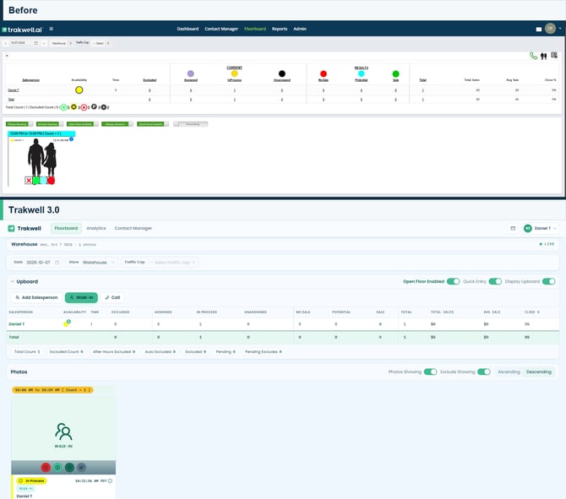
Task: Click the green phone call icon in Before view
Action: point(533,56)
